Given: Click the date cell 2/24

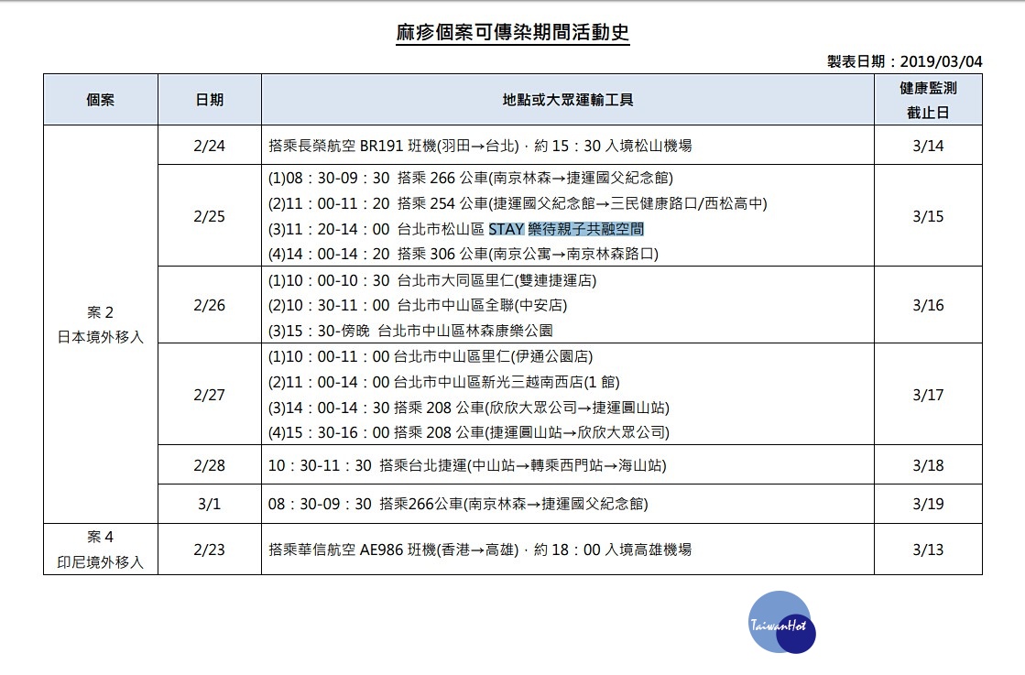Looking at the screenshot, I should (209, 145).
